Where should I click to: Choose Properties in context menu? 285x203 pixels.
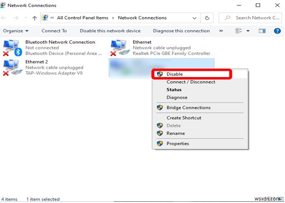[x=200, y=144]
